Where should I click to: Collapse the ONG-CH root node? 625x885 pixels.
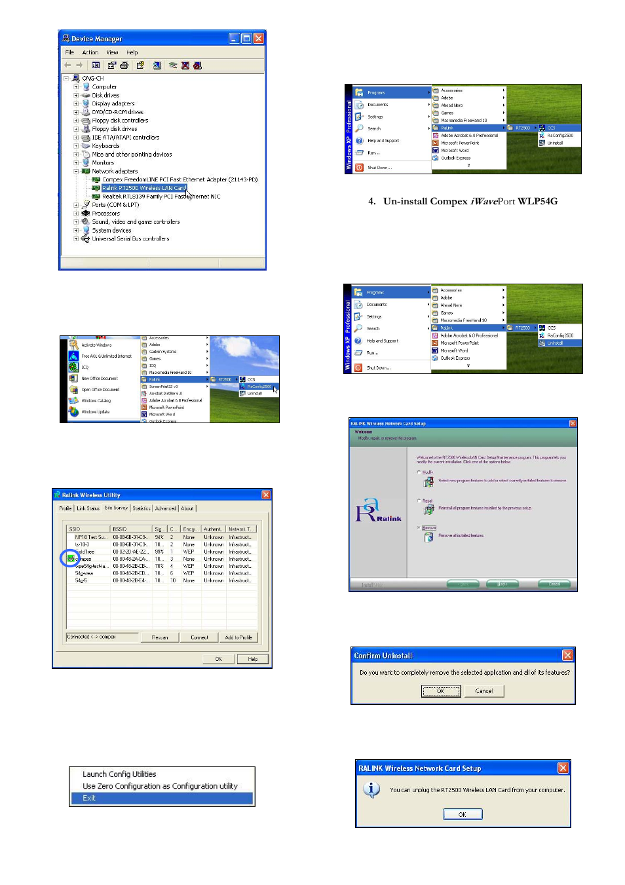(x=66, y=78)
